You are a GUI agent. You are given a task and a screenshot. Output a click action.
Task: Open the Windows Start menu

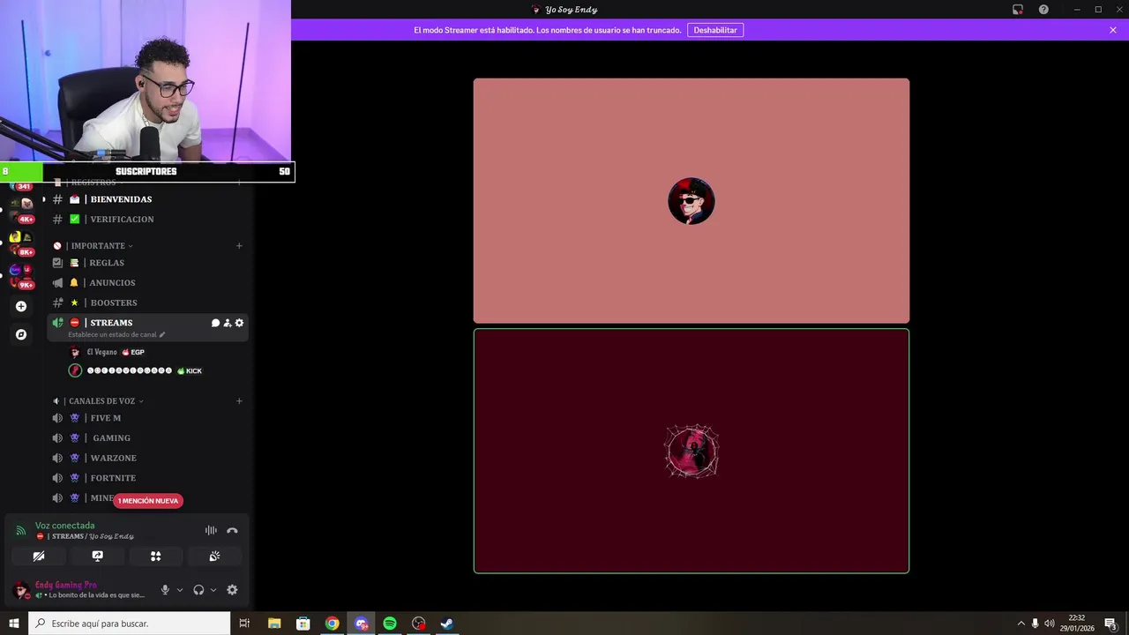14,624
